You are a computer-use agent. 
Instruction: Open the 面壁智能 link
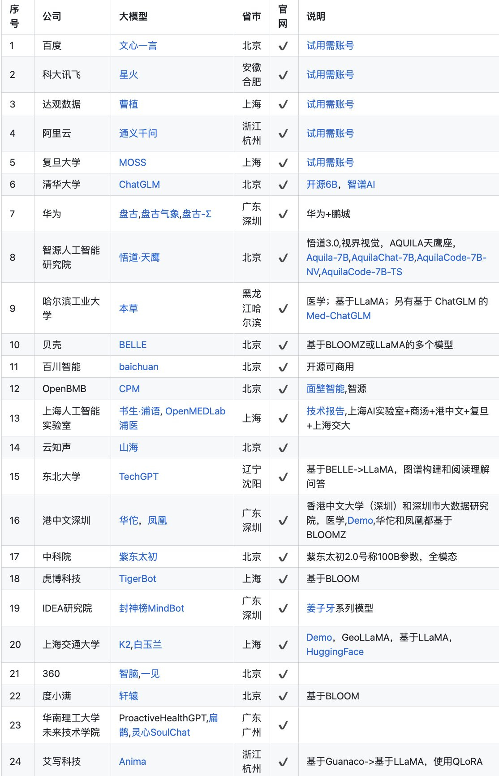pyautogui.click(x=326, y=389)
